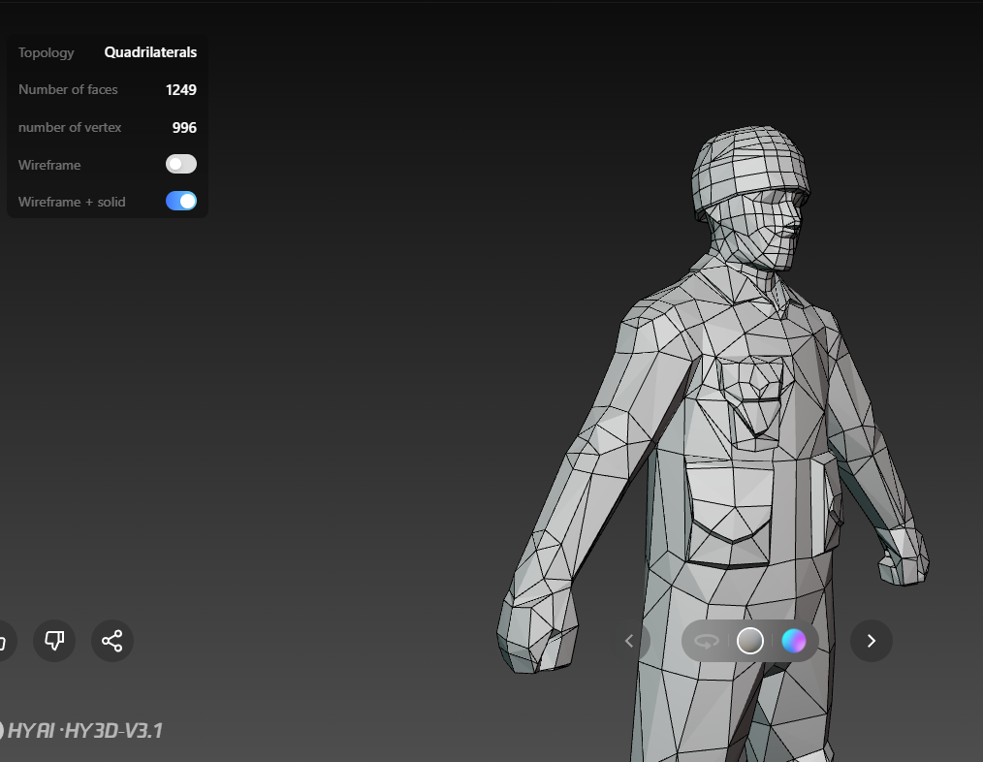Click the vertex count value 996

(184, 127)
